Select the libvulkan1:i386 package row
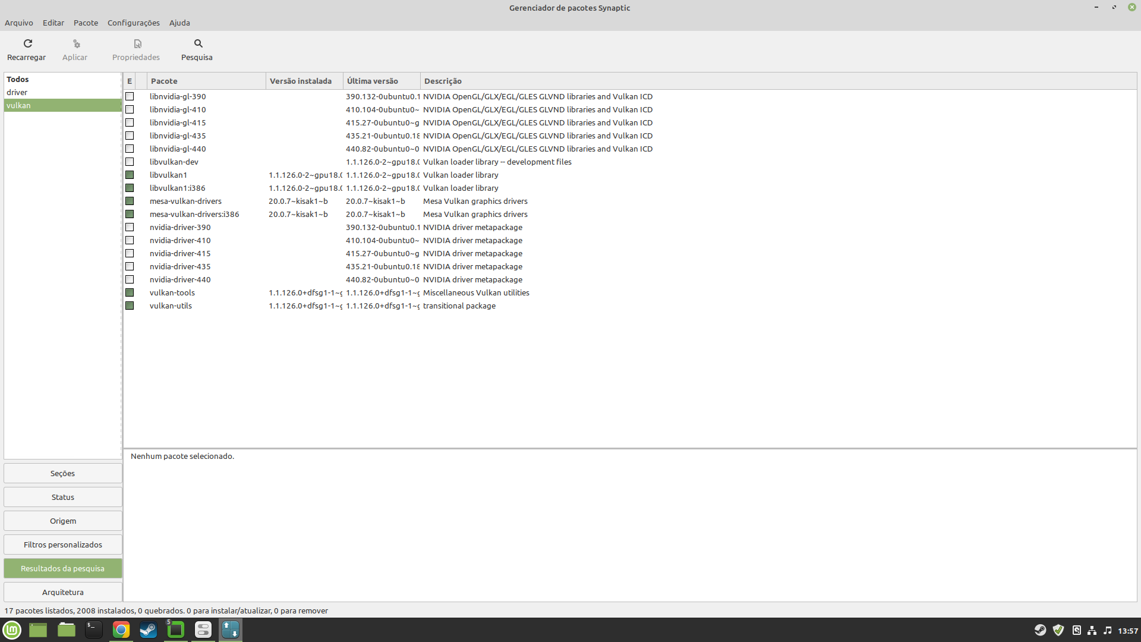Image resolution: width=1141 pixels, height=642 pixels. 630,188
